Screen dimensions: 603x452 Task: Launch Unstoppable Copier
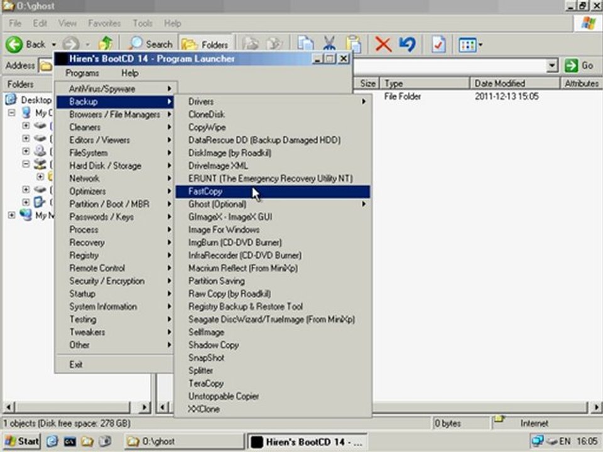pos(273,396)
